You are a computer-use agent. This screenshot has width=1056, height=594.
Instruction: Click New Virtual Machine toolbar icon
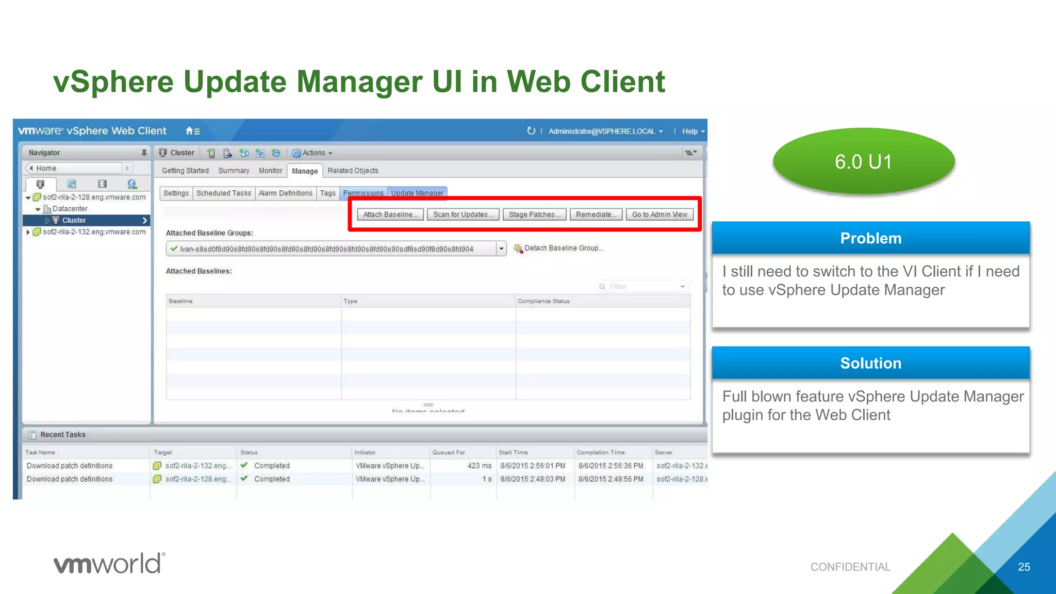[x=244, y=153]
